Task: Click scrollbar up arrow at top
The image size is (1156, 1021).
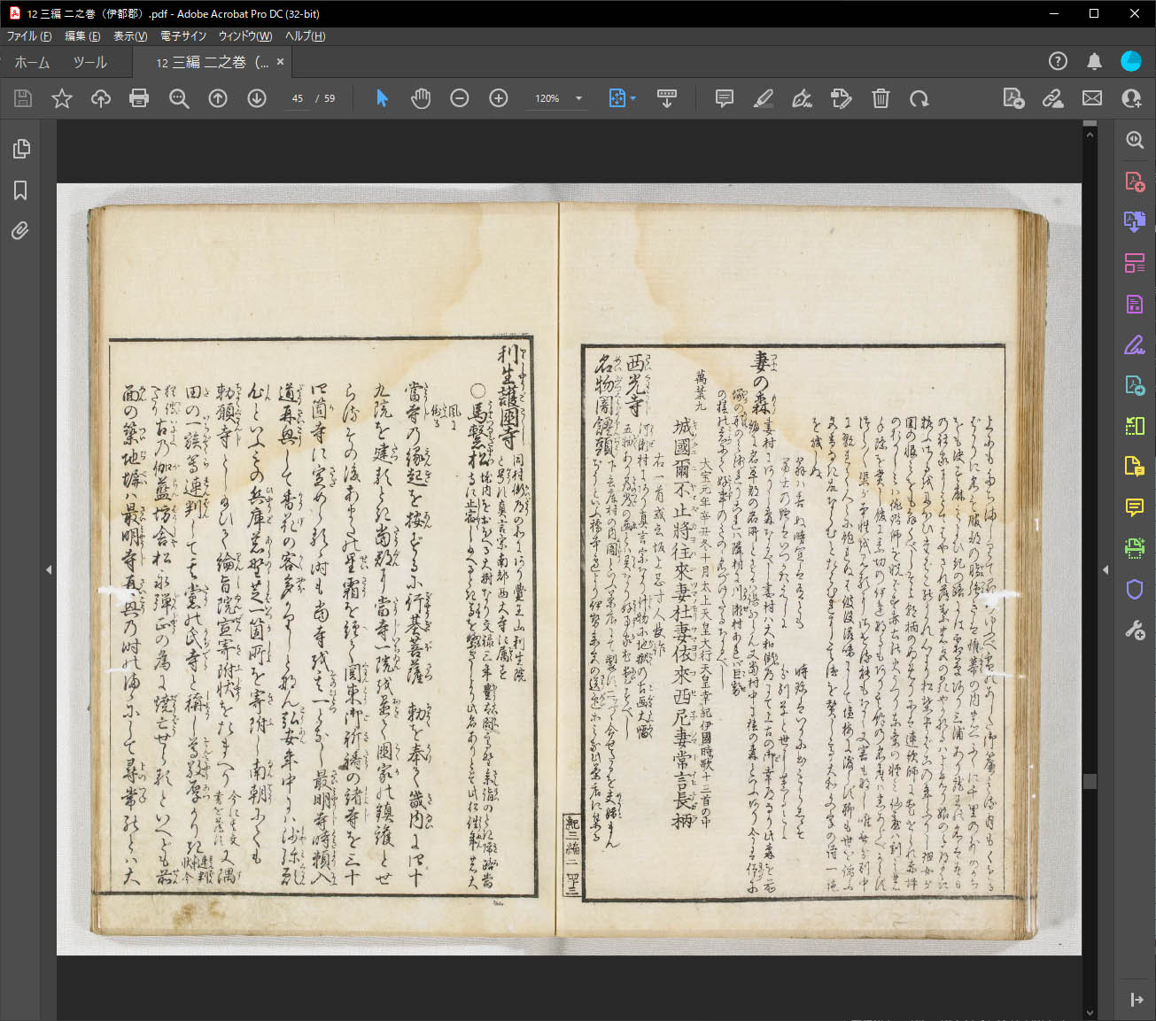Action: coord(1090,135)
